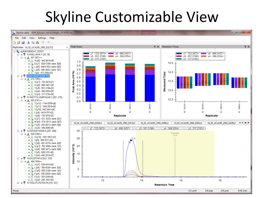Open the View menu

click(32, 38)
